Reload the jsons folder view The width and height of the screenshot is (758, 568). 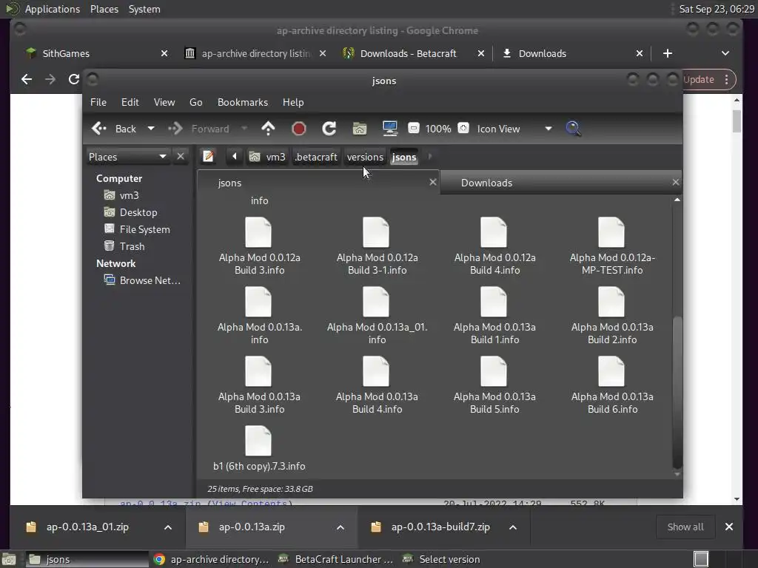click(329, 129)
